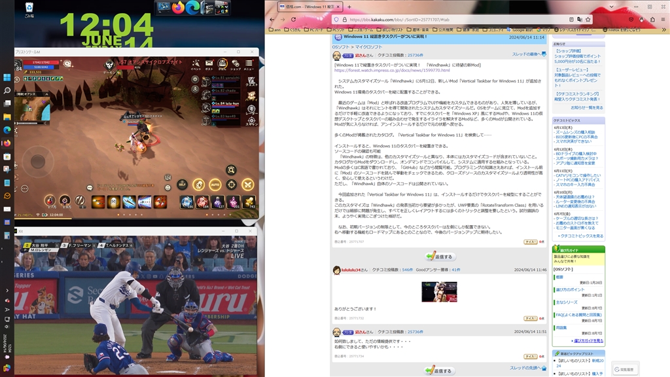Collapse the game minimap with its chevron
Image resolution: width=670 pixels, height=377 pixels.
pos(46,94)
